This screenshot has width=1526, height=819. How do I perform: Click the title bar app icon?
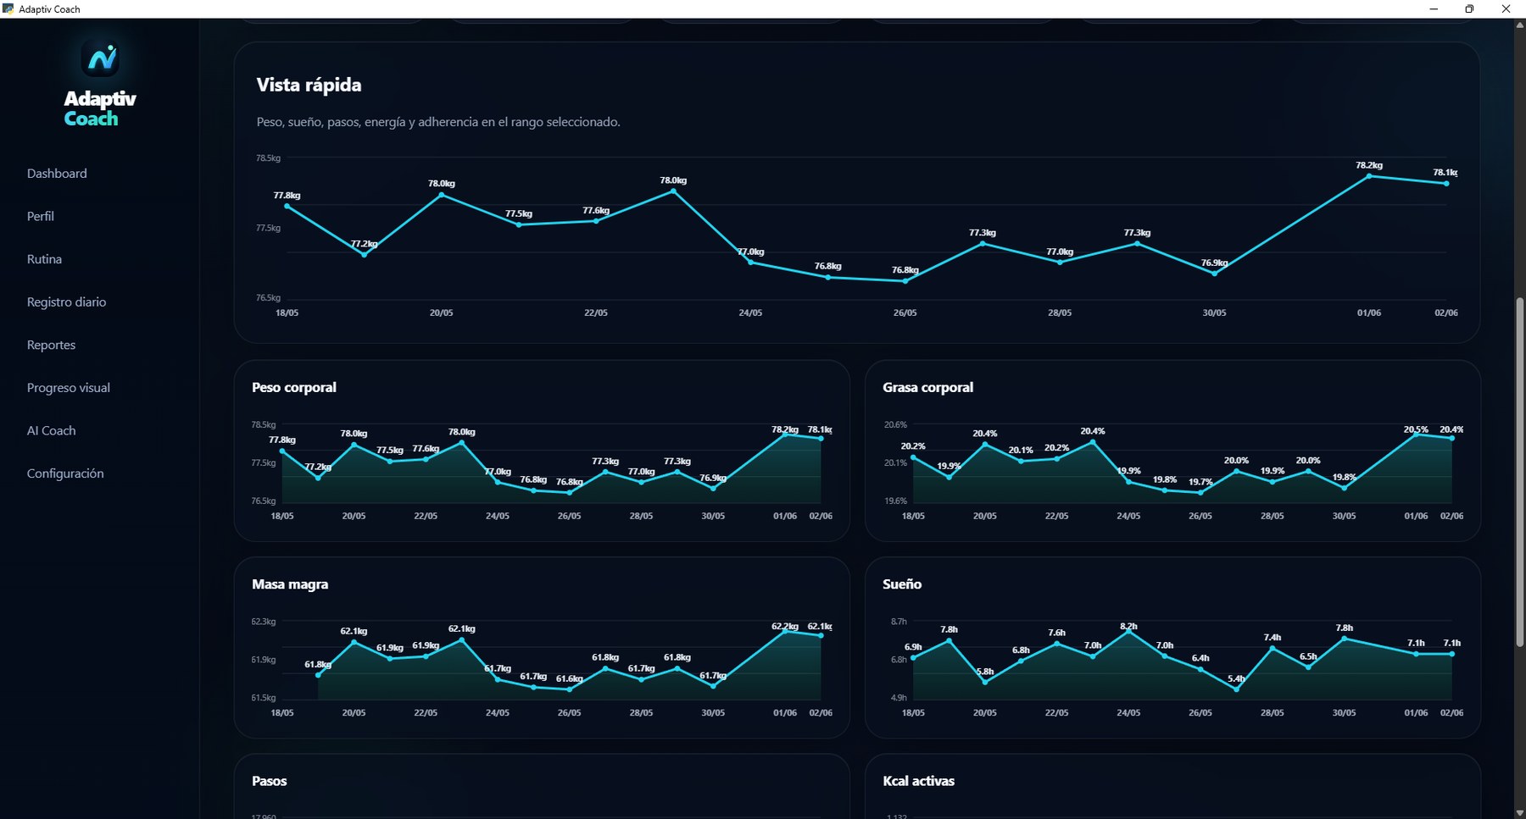pyautogui.click(x=8, y=9)
